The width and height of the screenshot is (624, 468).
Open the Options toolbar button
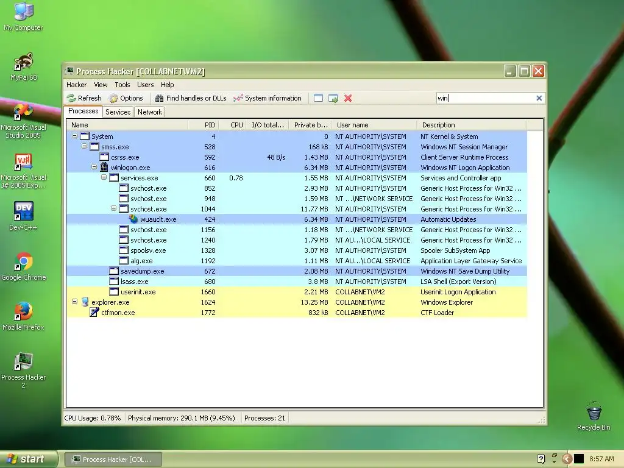coord(126,98)
